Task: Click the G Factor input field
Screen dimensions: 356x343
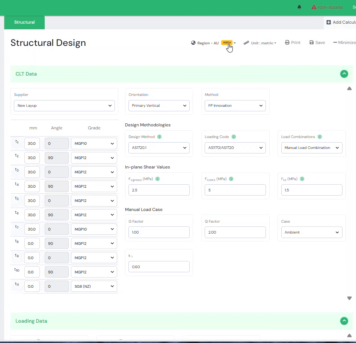Action: point(159,232)
